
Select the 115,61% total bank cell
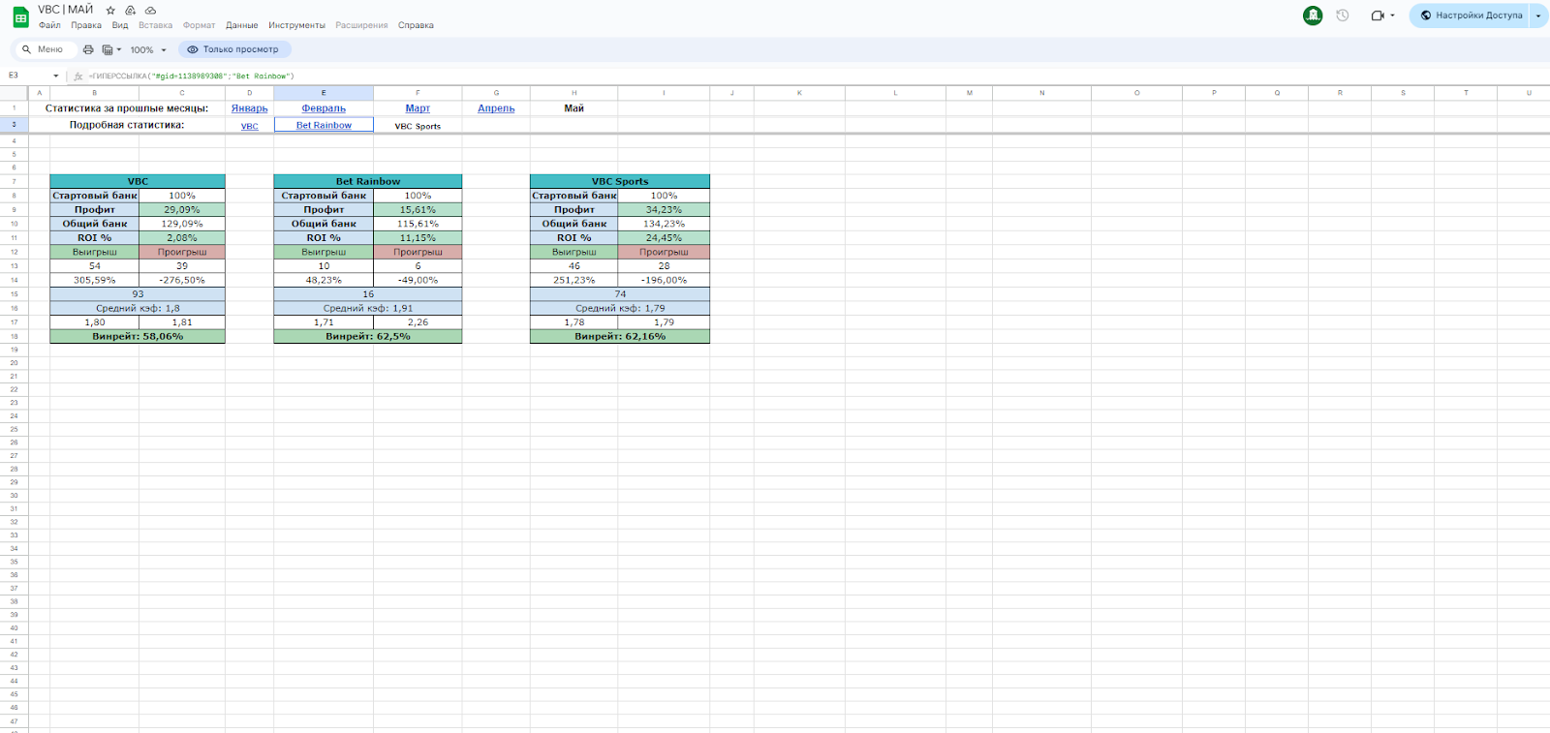tap(418, 224)
